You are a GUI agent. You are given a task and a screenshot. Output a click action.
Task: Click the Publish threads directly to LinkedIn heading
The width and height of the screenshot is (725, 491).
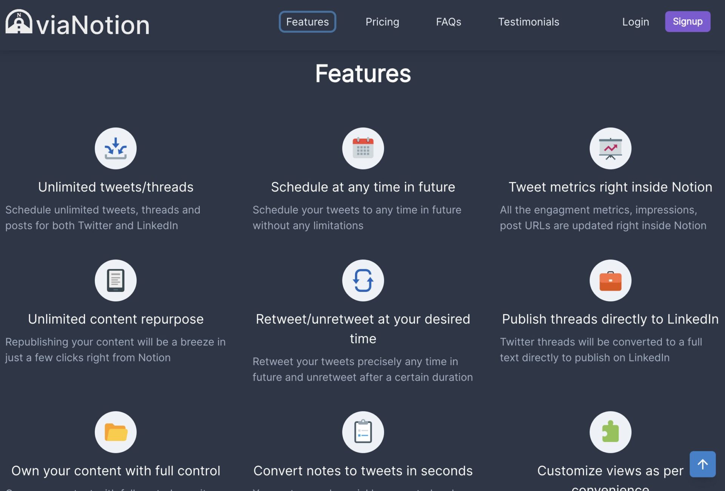(610, 319)
